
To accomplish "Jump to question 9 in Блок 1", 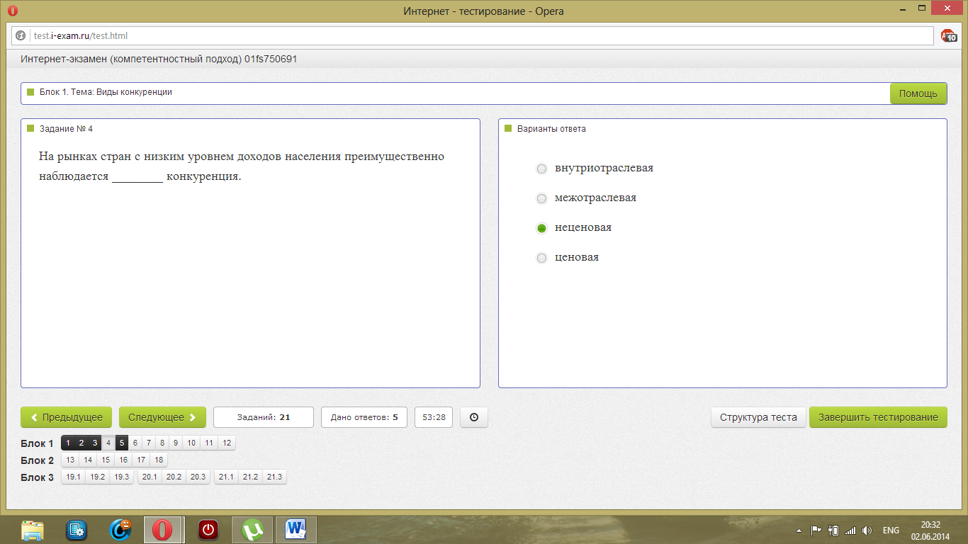I will pos(176,443).
